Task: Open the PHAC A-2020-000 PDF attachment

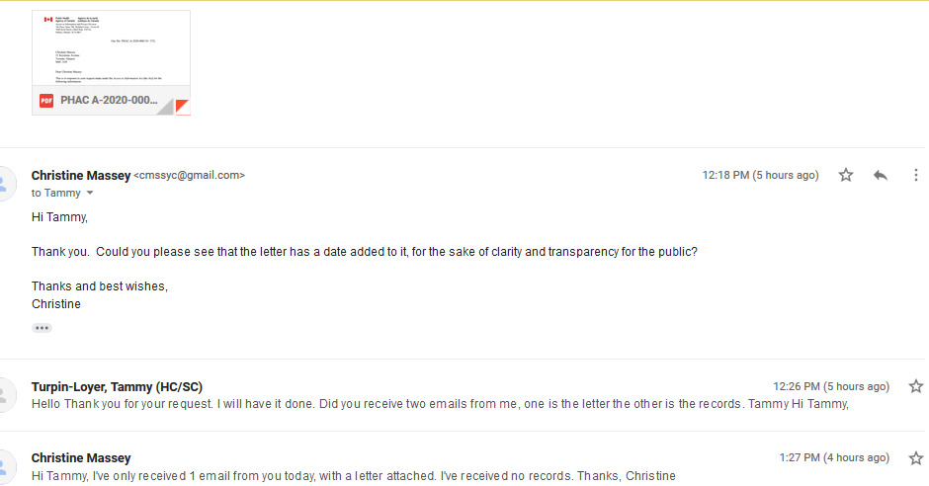Action: coord(111,63)
